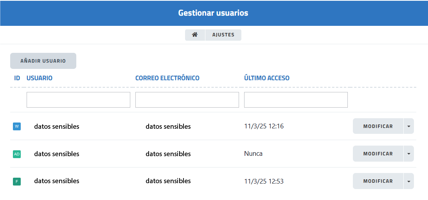428x200 pixels.
Task: Sort by the CORREO ELECTRÓNICO column header
Action: coord(167,78)
